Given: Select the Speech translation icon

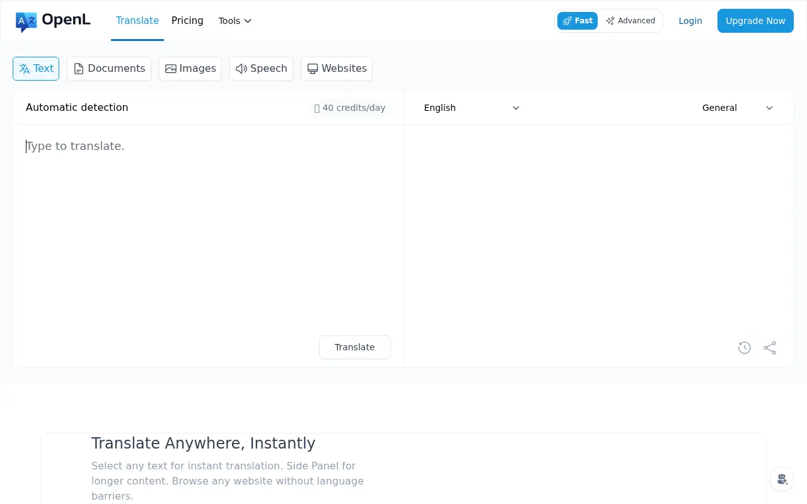Looking at the screenshot, I should [x=241, y=68].
